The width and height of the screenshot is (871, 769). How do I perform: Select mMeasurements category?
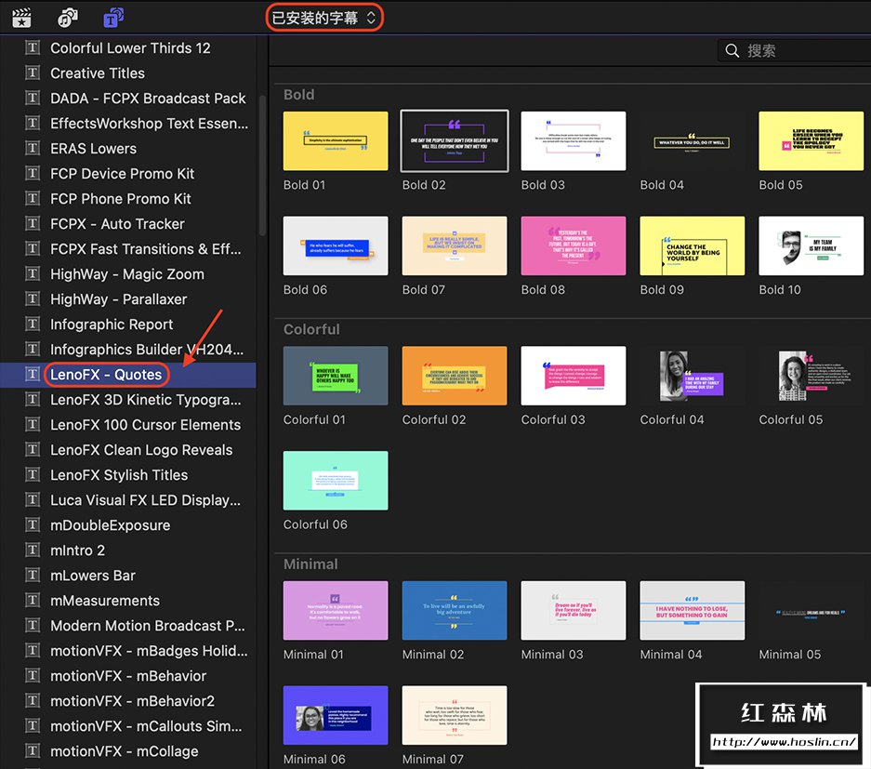pyautogui.click(x=127, y=601)
